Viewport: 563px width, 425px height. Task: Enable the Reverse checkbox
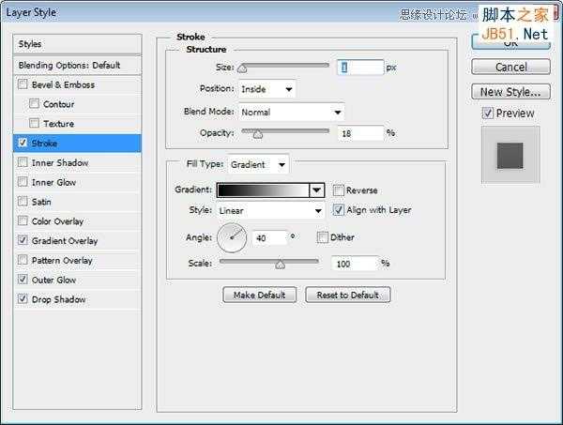tap(338, 190)
